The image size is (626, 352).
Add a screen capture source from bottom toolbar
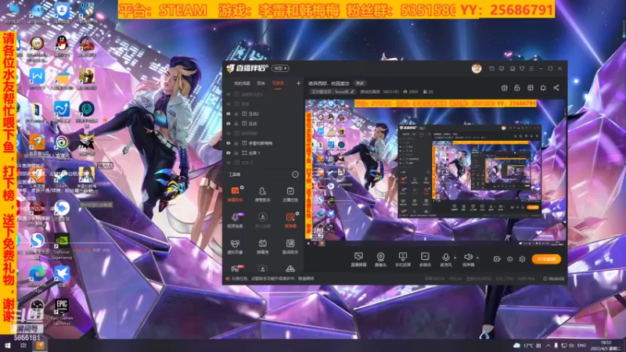click(x=358, y=259)
